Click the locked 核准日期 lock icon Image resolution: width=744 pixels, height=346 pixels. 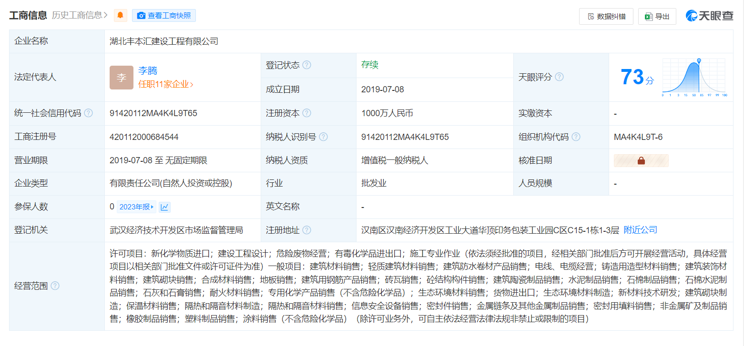pos(641,161)
